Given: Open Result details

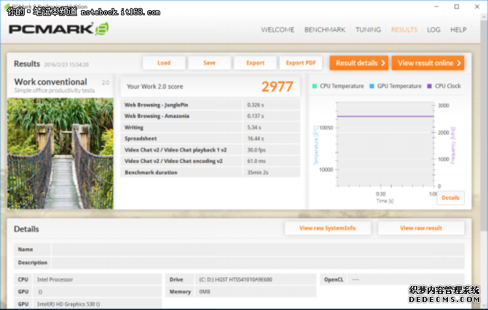Looking at the screenshot, I should [x=359, y=63].
